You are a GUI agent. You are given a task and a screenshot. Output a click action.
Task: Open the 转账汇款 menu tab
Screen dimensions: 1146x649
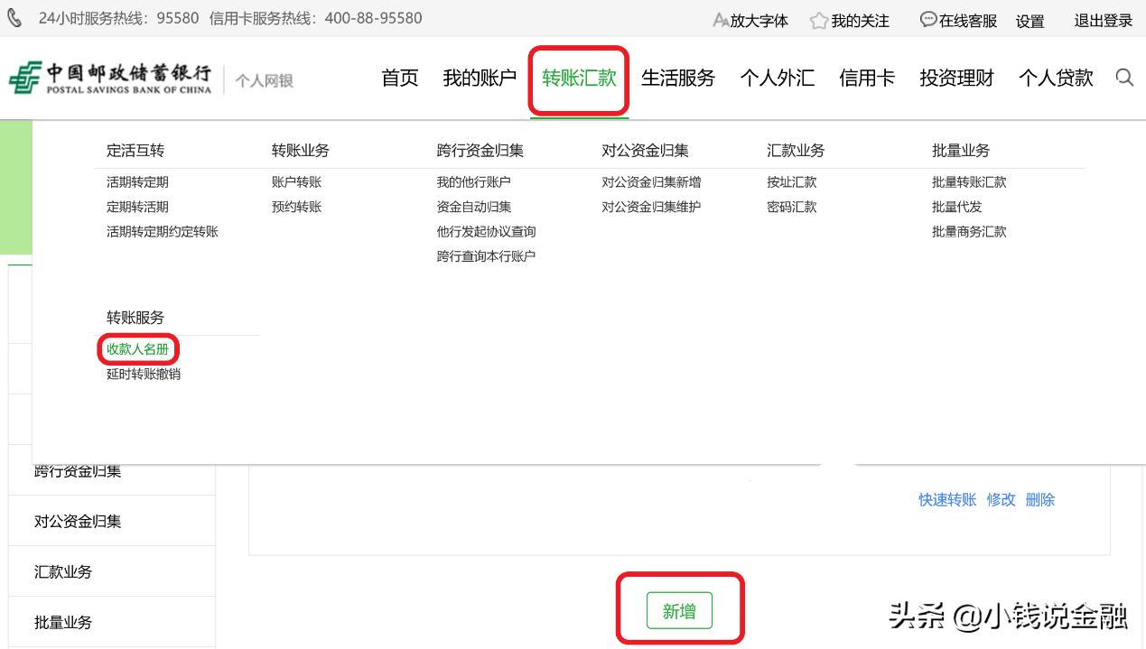click(x=578, y=79)
